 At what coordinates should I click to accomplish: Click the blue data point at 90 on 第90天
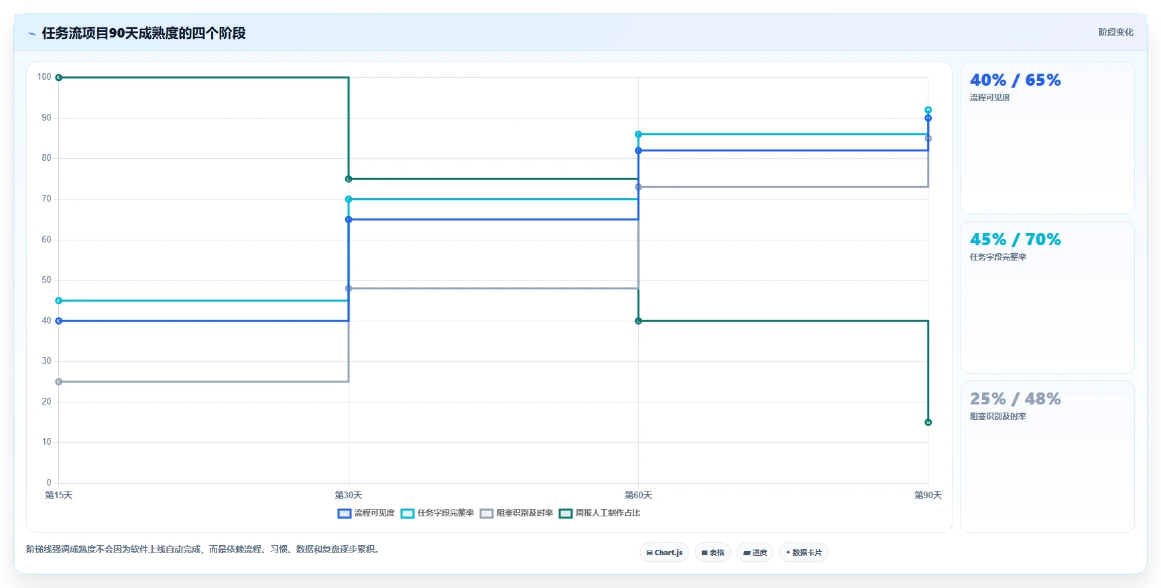point(928,118)
